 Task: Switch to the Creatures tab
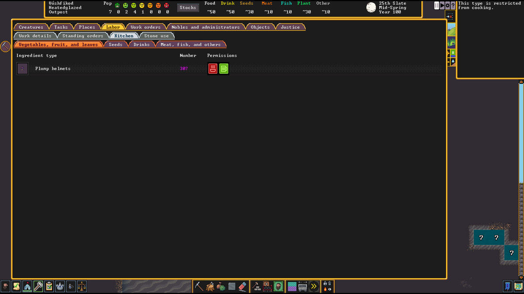coord(31,27)
